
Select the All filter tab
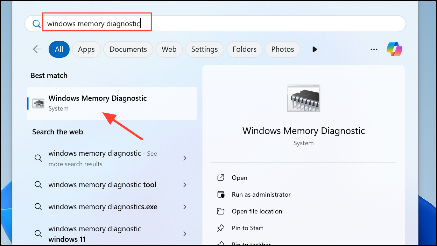(x=59, y=49)
